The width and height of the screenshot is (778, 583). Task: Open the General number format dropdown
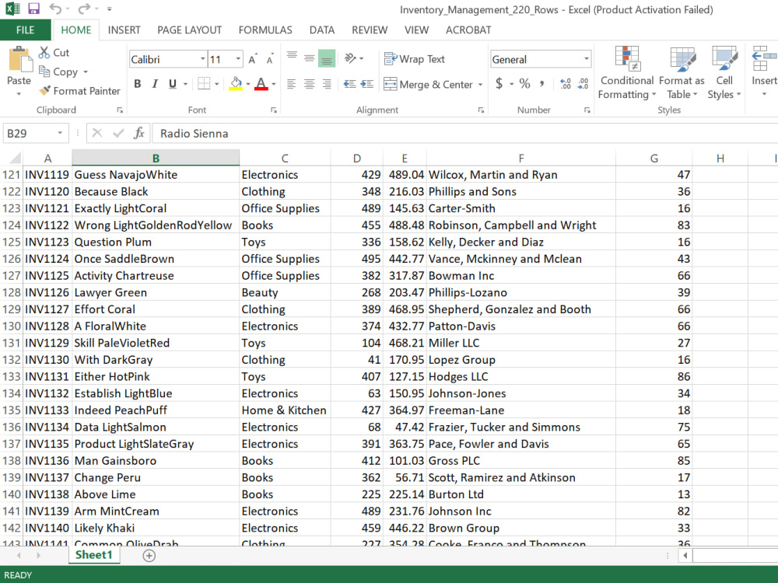tap(587, 59)
